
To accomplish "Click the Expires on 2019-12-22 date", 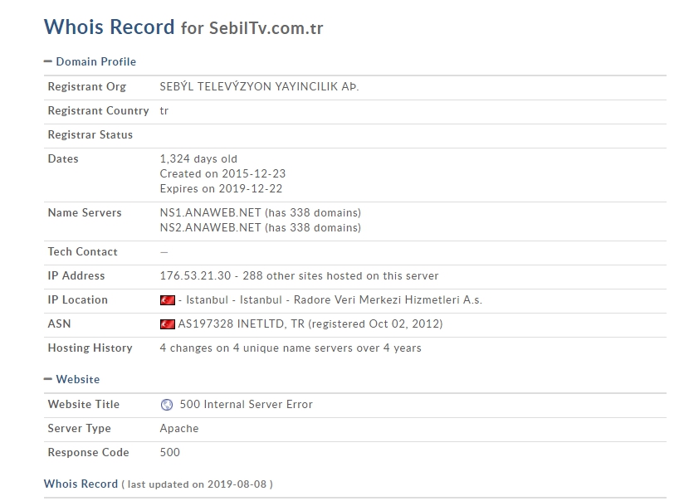I will tap(221, 188).
